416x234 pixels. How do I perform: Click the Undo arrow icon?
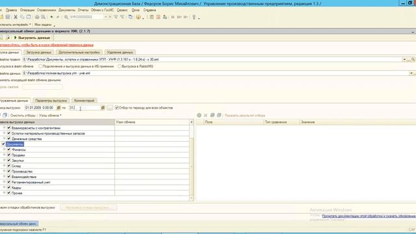click(x=52, y=17)
